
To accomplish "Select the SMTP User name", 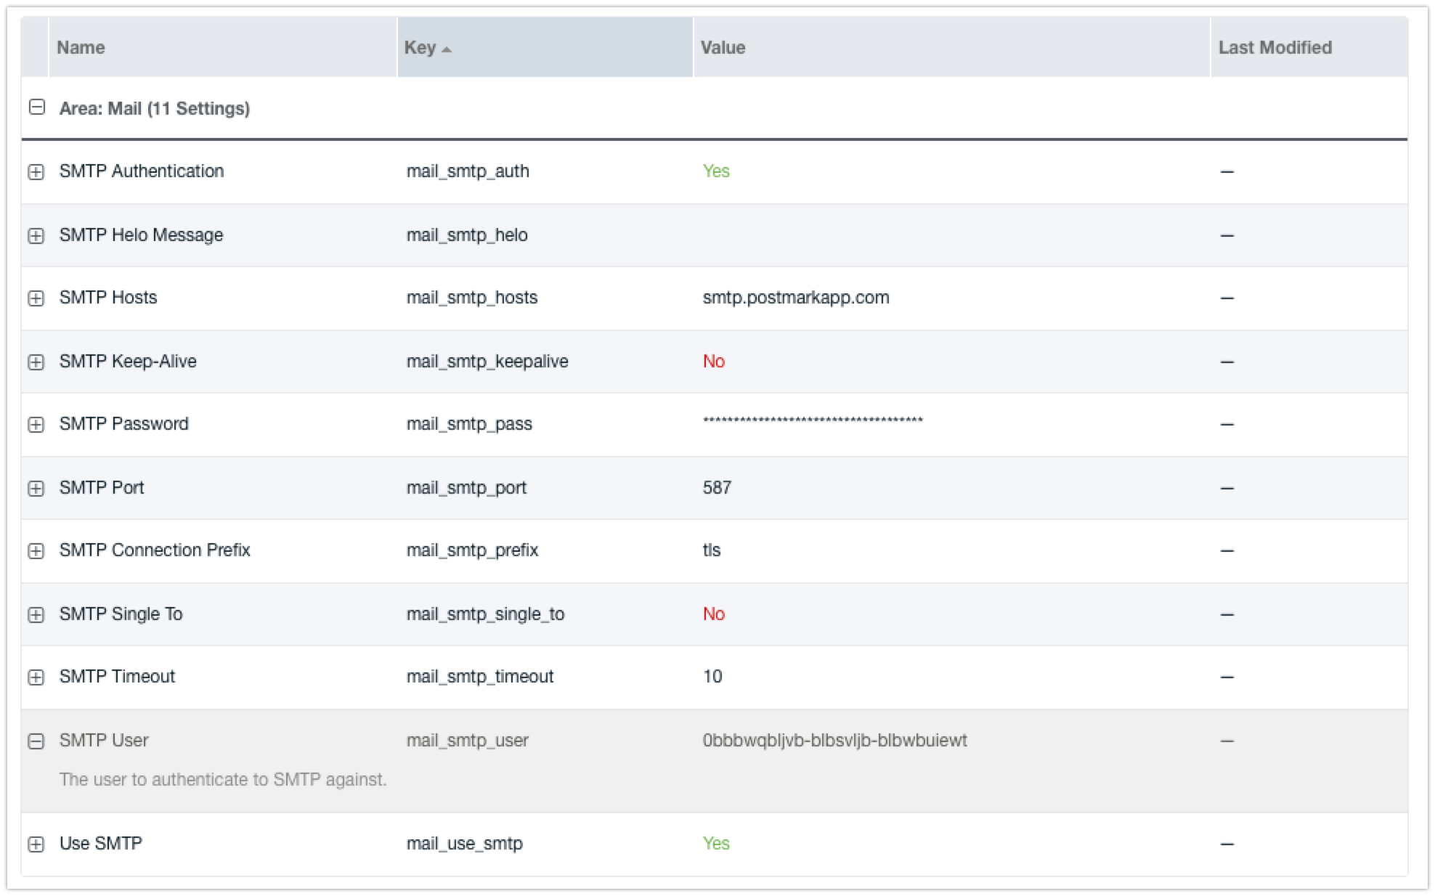I will (104, 740).
